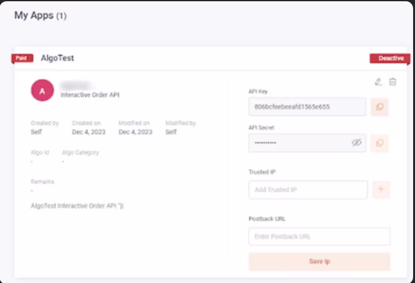Viewport: 415px width, 283px height.
Task: Delete the app using the trash icon
Action: click(392, 81)
